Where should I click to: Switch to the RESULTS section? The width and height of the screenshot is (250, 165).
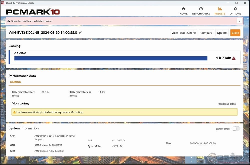pyautogui.click(x=220, y=11)
